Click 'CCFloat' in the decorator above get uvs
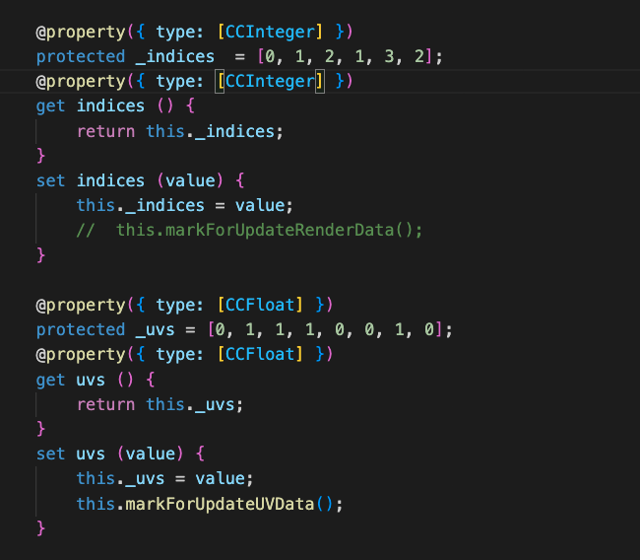 (260, 354)
